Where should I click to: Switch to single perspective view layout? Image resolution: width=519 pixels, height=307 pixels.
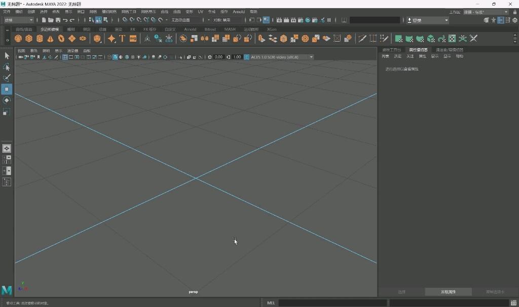coord(7,148)
